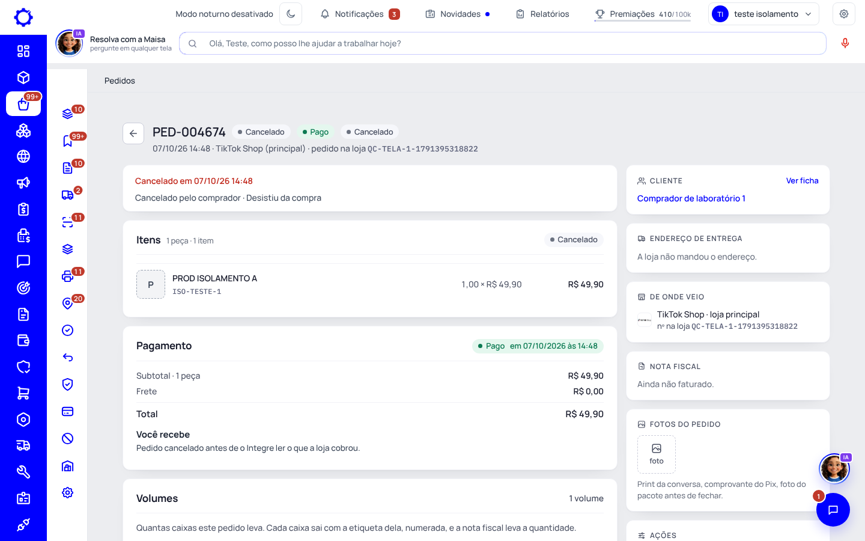Open the chat bubble icon in blue sidebar
865x541 pixels.
tap(23, 261)
